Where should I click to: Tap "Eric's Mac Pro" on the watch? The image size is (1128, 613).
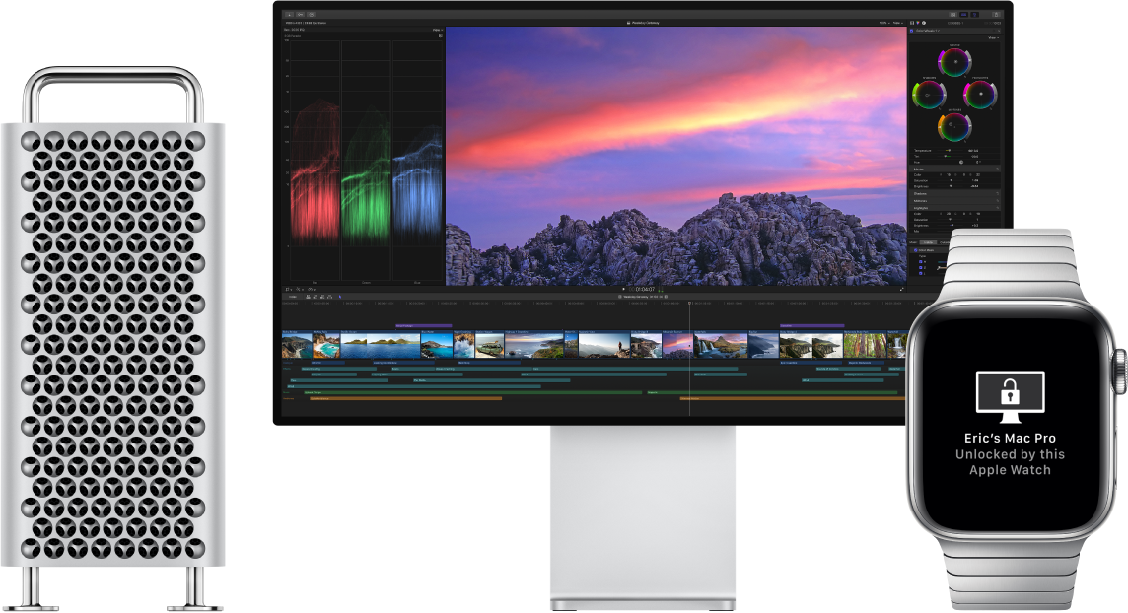tap(1010, 438)
